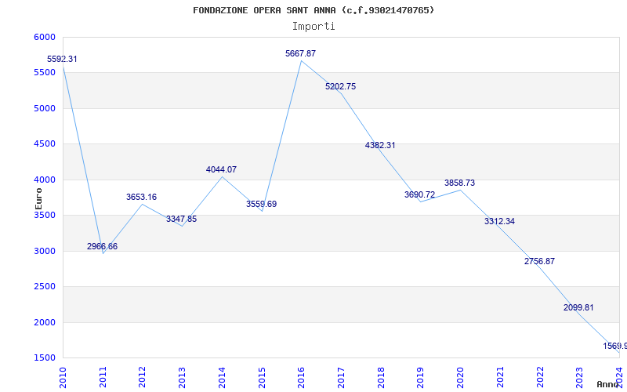Click the chart title FONDAZIONE OPERA SANT ANNA

(313, 10)
